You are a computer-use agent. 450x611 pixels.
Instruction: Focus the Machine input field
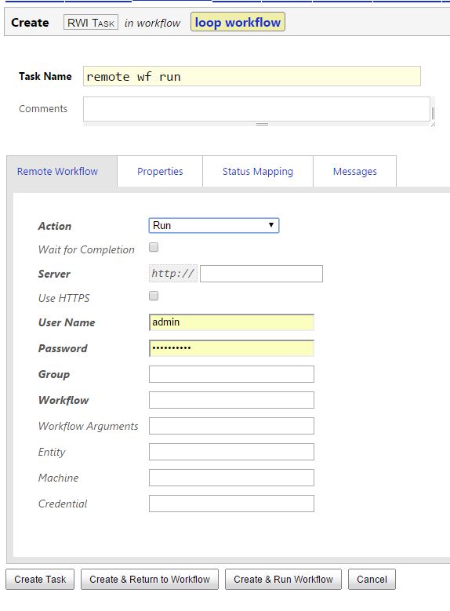231,478
